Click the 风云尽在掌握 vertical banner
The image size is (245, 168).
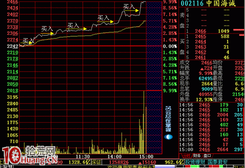[168, 119]
